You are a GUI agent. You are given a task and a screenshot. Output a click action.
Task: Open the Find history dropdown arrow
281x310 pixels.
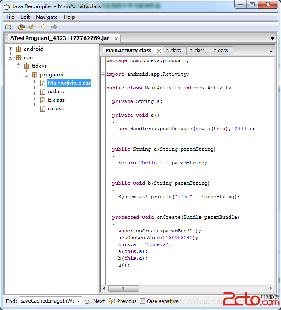pos(78,301)
